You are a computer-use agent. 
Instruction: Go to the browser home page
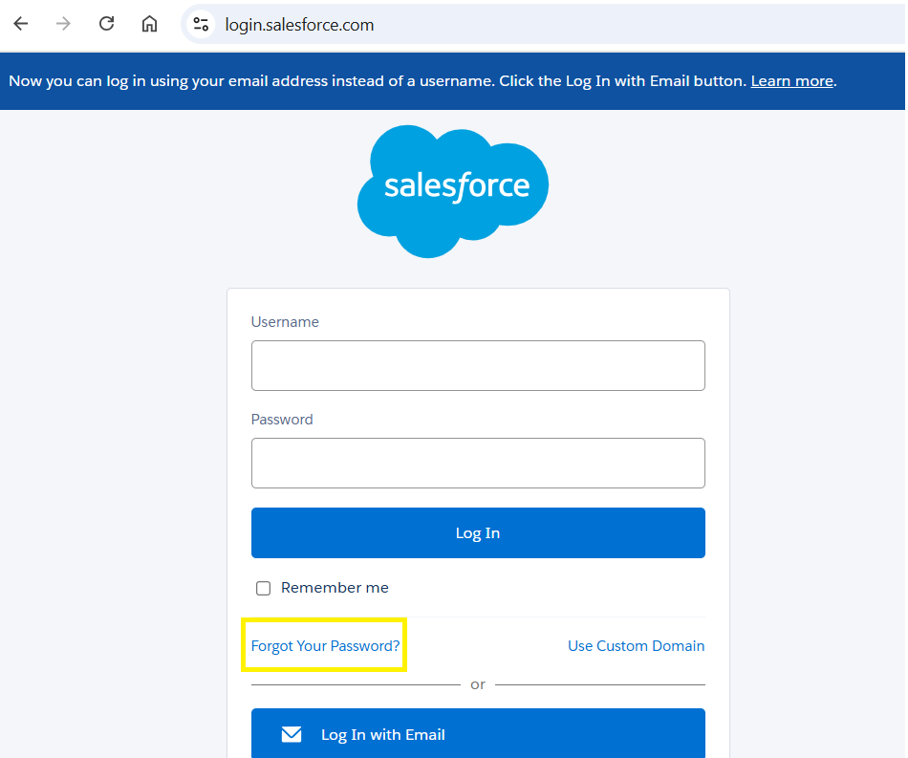tap(149, 24)
